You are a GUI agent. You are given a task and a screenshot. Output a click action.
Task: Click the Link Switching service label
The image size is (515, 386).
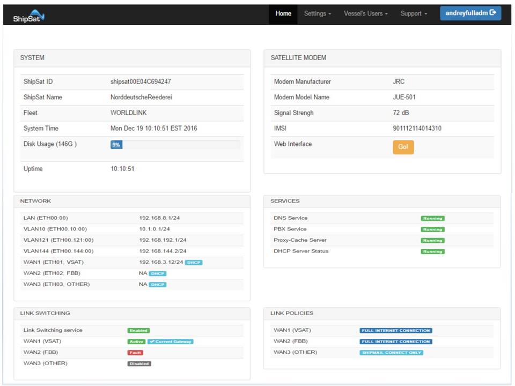tap(53, 330)
